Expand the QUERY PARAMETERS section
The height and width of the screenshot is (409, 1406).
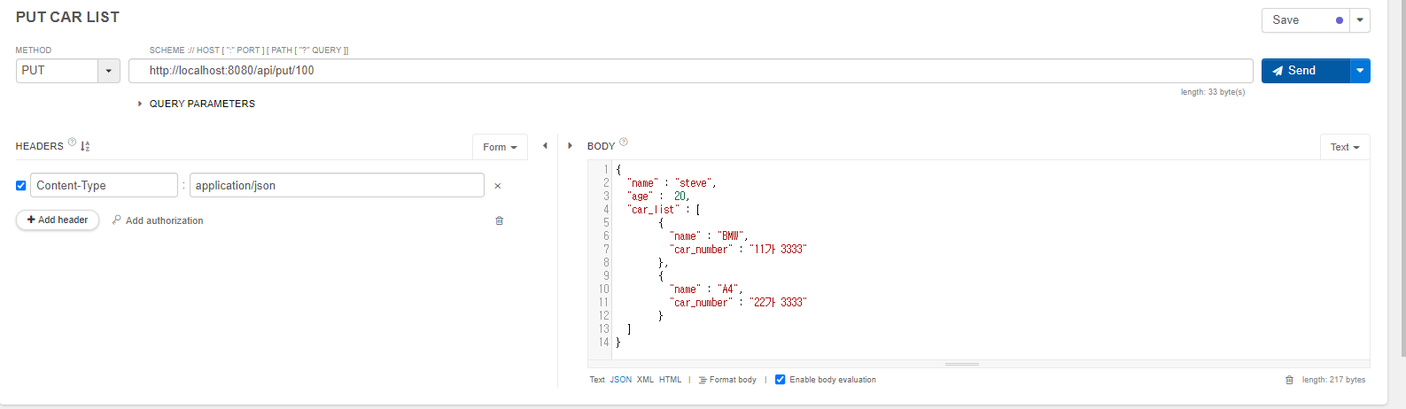(x=197, y=104)
